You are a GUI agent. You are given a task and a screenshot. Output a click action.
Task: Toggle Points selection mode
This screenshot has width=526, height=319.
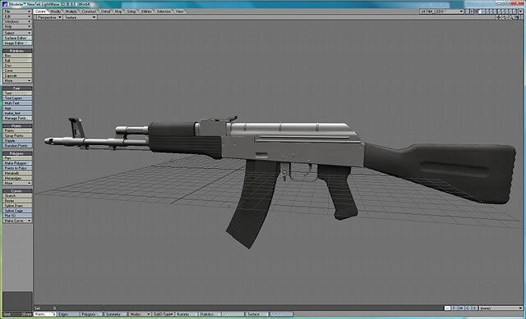point(45,314)
